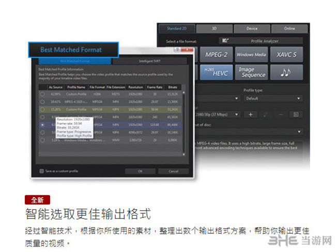Switch to the 3D tab

[215, 28]
